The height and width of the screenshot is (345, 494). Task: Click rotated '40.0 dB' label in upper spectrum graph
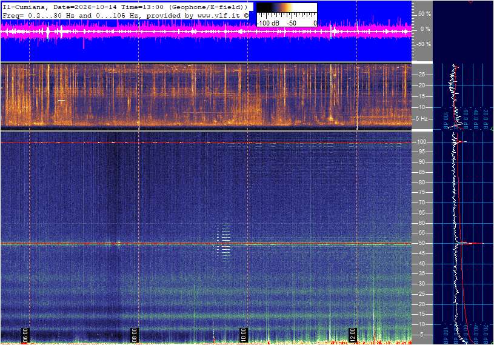(476, 119)
